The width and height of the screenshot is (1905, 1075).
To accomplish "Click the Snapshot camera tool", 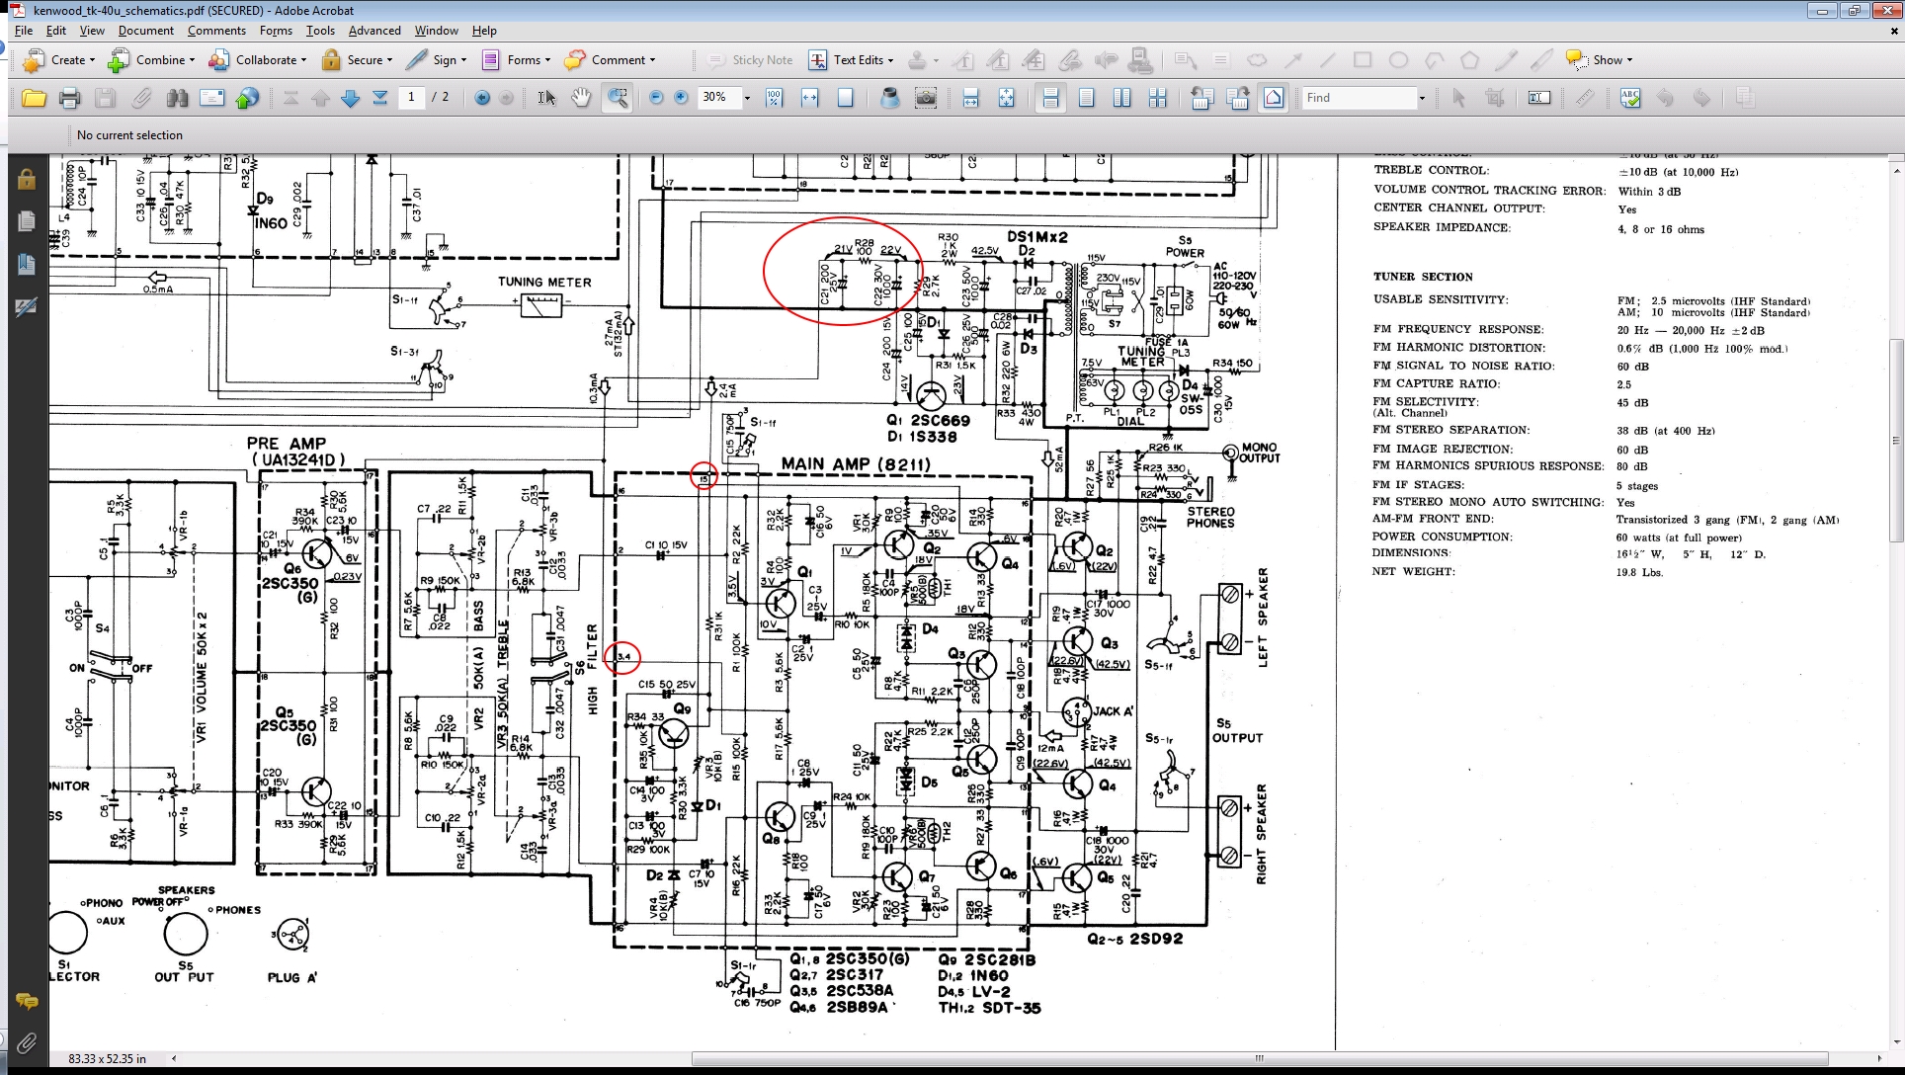I will point(926,98).
